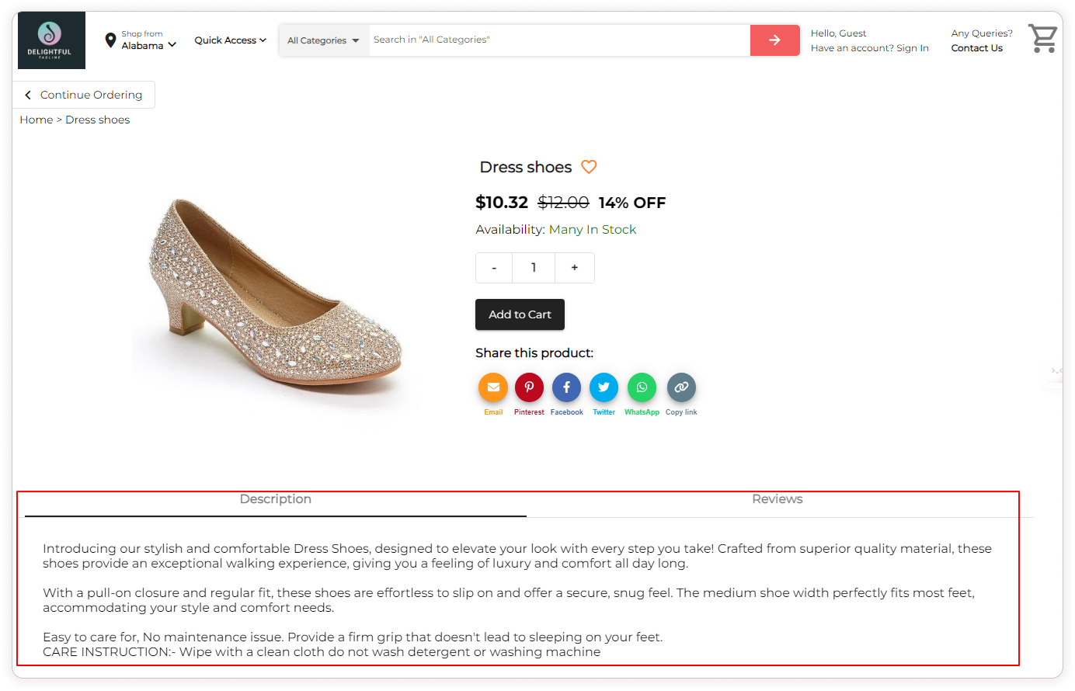Decrease quantity with minus button
Screen dimensions: 1075x691
(x=494, y=268)
